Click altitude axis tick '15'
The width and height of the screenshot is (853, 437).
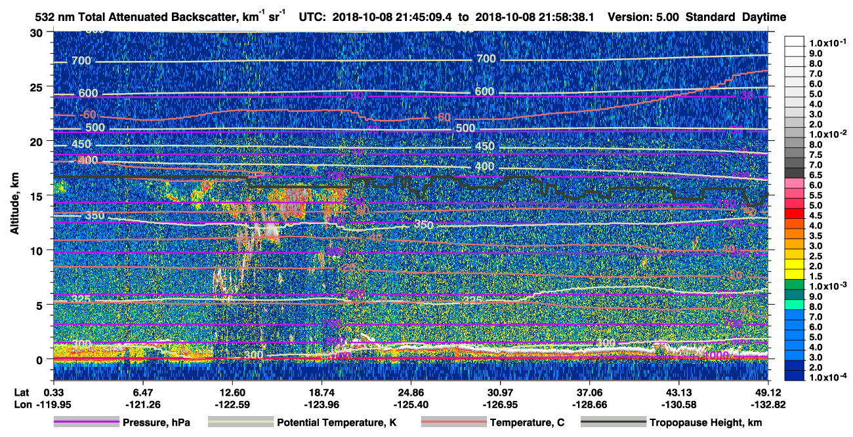click(x=38, y=195)
